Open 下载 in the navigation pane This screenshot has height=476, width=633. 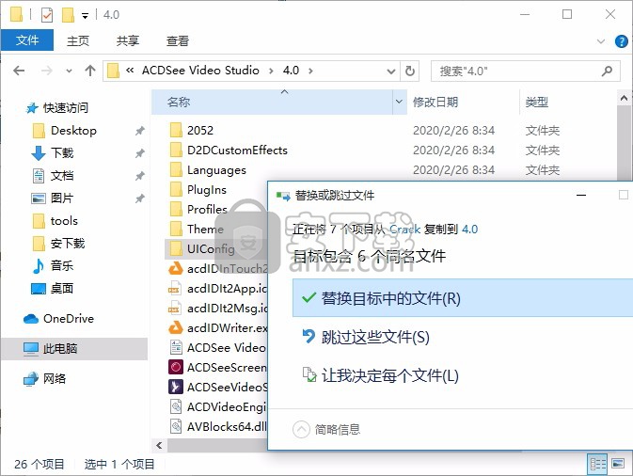coord(62,153)
